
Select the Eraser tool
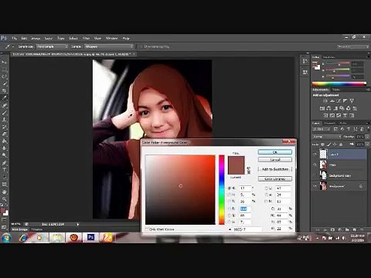[x=5, y=134]
